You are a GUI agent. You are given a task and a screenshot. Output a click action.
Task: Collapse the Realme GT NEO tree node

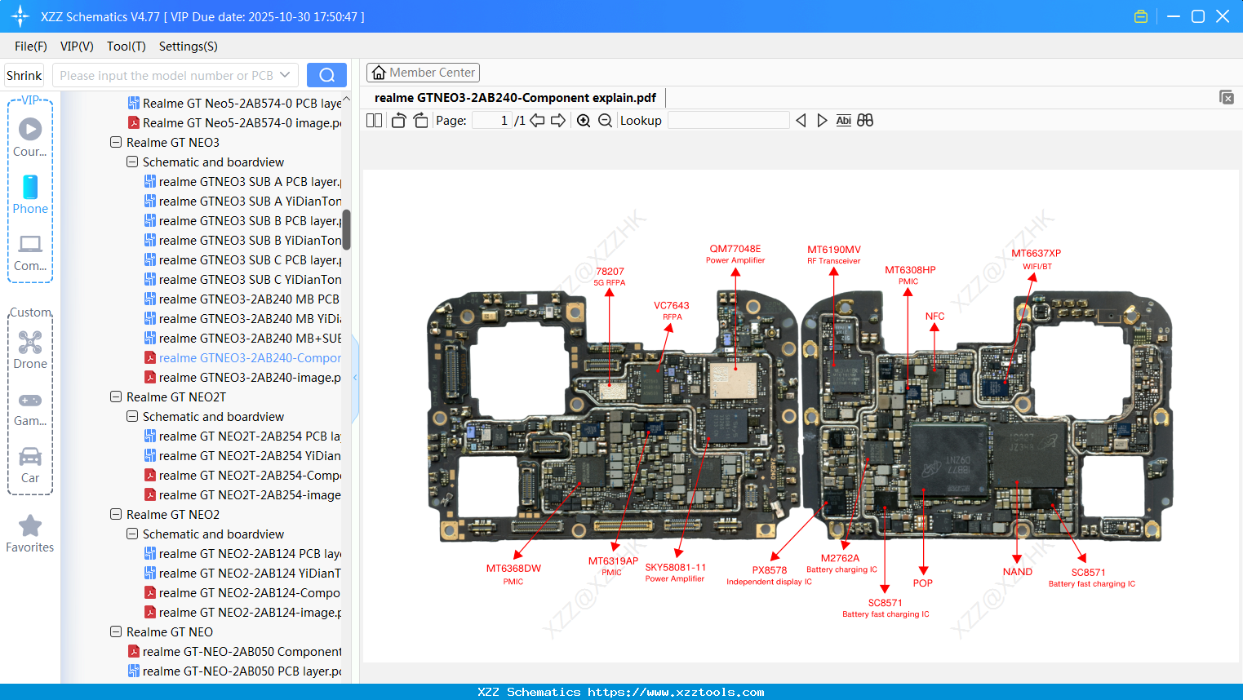point(116,631)
